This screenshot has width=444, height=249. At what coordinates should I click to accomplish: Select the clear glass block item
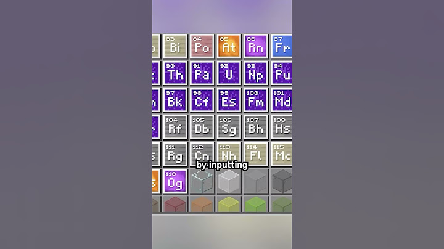point(202,181)
